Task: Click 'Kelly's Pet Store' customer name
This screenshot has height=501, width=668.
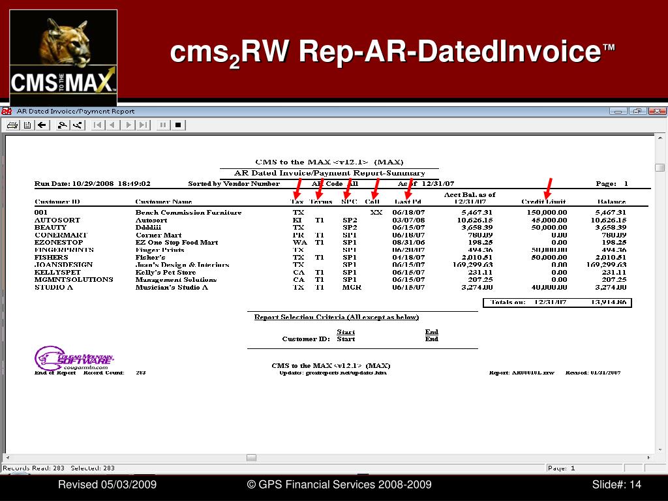Action: click(x=166, y=272)
